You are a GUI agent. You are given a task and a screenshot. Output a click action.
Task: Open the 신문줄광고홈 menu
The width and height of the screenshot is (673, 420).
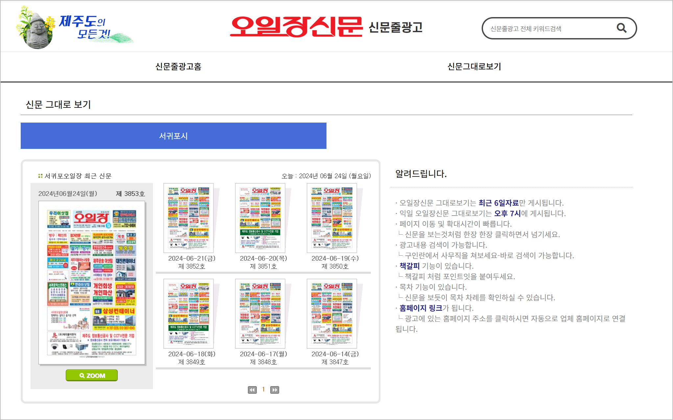coord(178,67)
